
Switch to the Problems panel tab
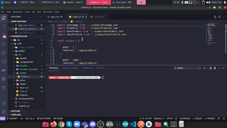click(x=87, y=68)
